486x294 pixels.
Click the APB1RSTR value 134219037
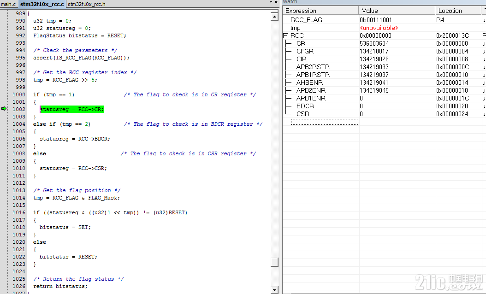point(374,75)
